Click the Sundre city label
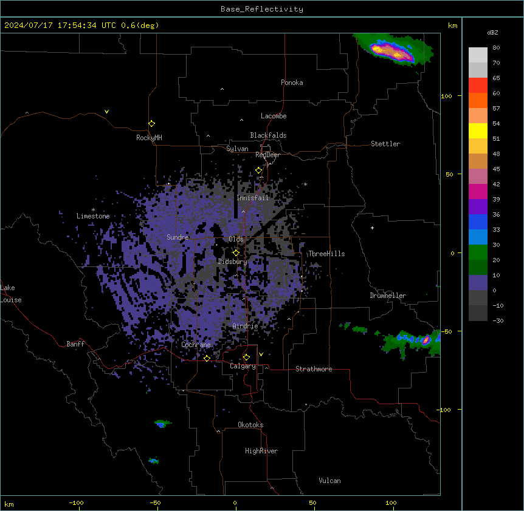 (178, 237)
